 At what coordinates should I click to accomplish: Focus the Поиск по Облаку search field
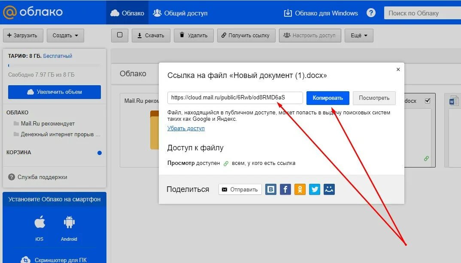(422, 13)
